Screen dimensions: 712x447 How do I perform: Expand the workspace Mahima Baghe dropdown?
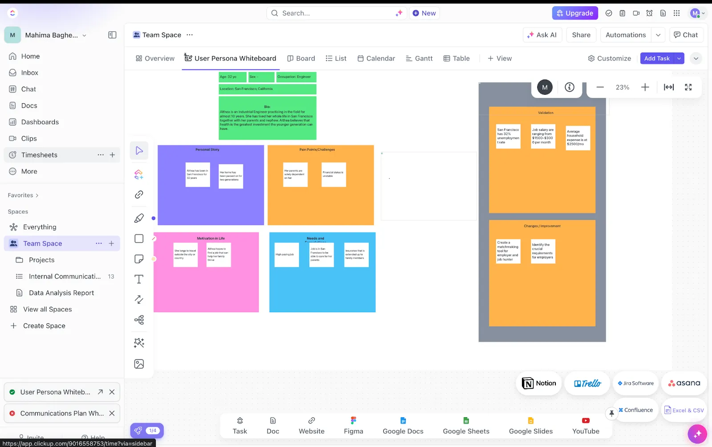84,36
